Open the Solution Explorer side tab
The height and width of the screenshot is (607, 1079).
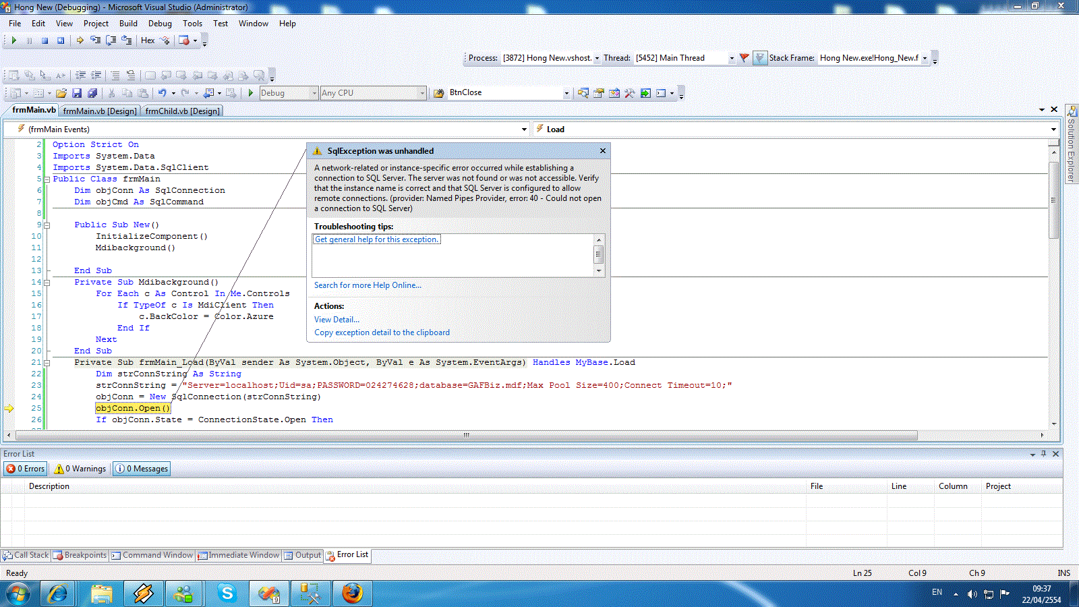[x=1071, y=144]
